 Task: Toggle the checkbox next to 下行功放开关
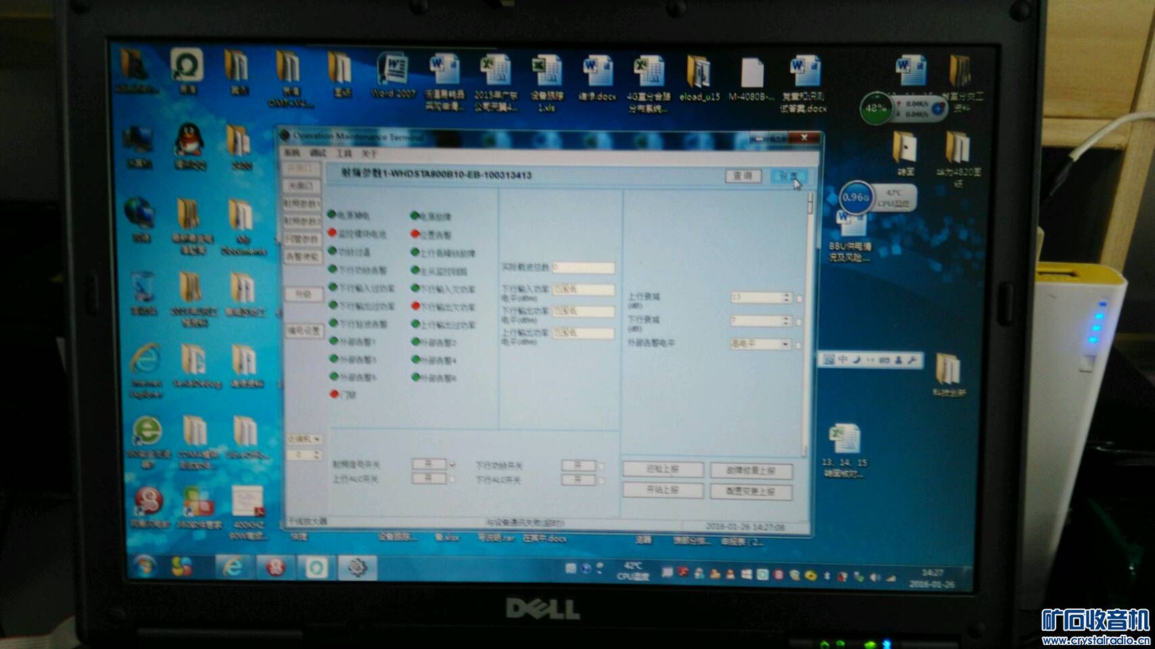click(x=601, y=466)
